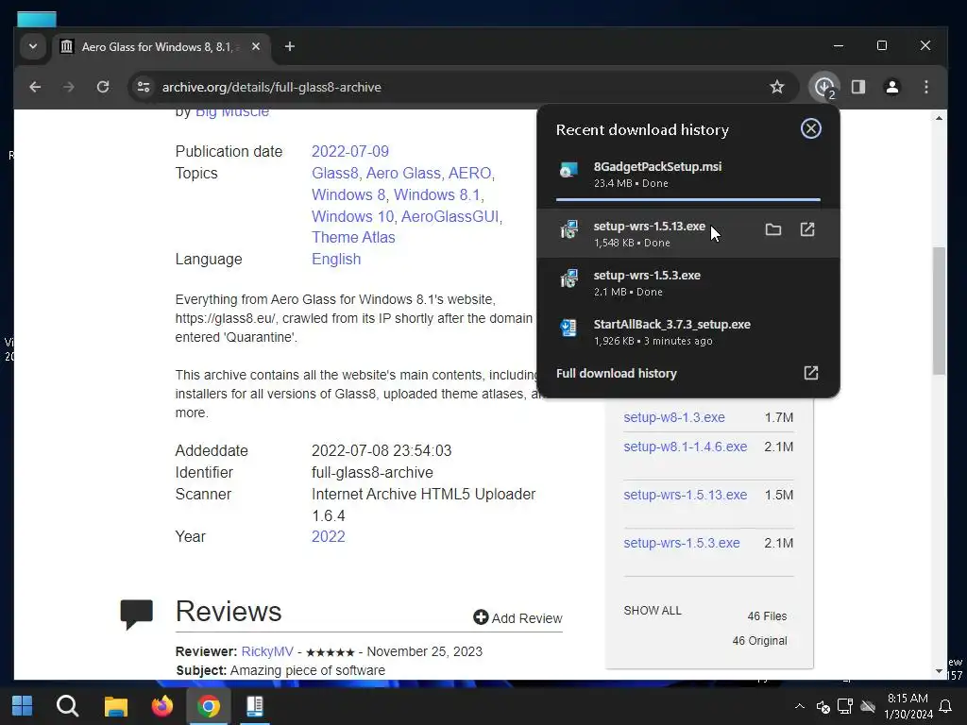The height and width of the screenshot is (725, 967).
Task: Open the Windows Start menu
Action: click(23, 706)
